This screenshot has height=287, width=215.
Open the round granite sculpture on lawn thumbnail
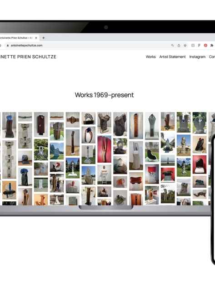click(200, 123)
